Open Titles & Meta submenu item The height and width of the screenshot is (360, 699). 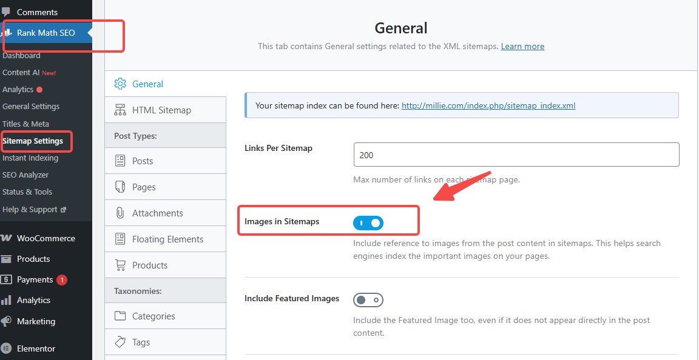click(x=25, y=124)
